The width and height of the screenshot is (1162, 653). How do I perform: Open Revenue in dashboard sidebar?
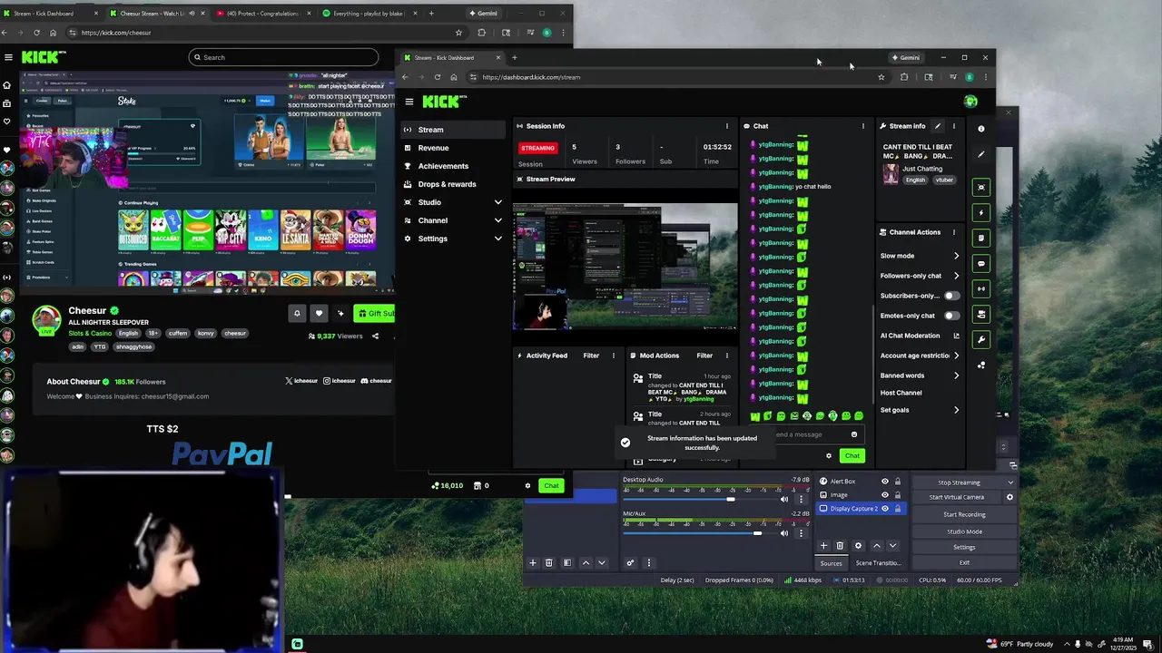click(452, 148)
